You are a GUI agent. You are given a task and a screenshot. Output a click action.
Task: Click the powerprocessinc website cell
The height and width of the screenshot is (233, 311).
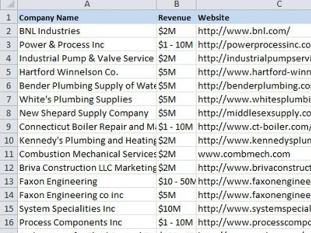coord(254,45)
